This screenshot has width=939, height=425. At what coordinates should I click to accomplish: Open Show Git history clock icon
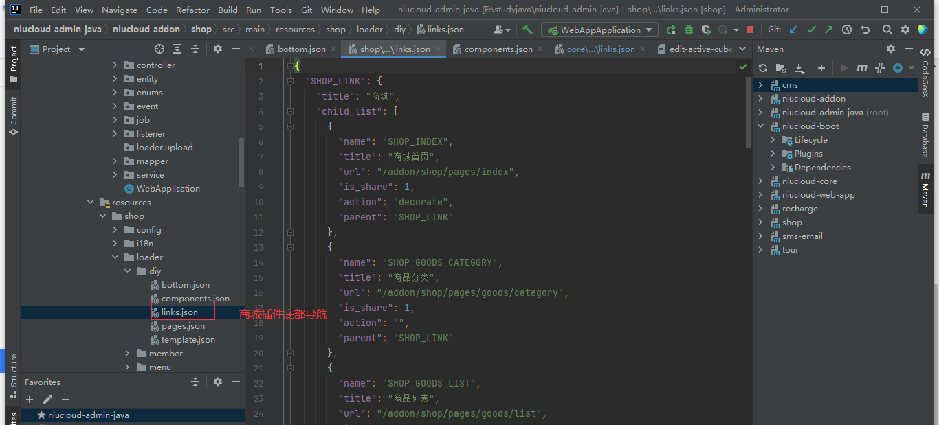point(847,30)
